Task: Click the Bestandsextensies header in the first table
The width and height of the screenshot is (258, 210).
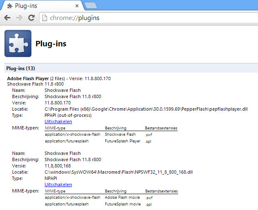Action: coord(161,128)
